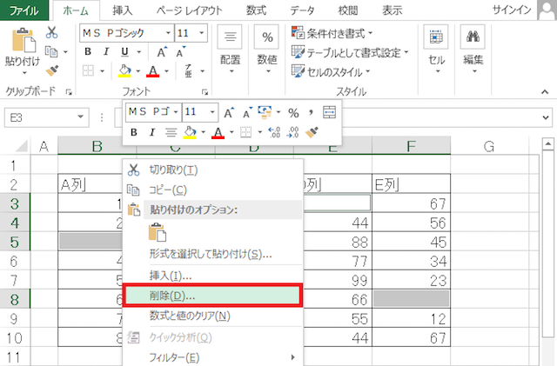Expand the Name Box dropdown arrow
The width and height of the screenshot is (557, 366).
click(x=82, y=116)
